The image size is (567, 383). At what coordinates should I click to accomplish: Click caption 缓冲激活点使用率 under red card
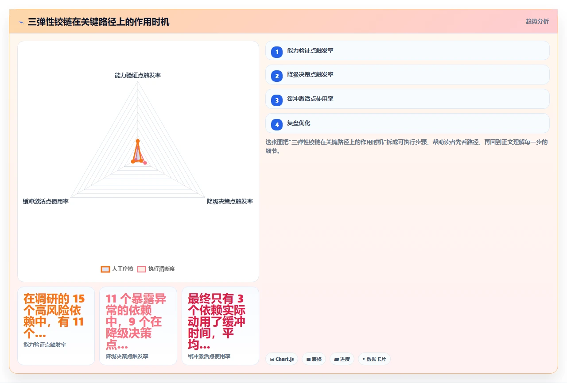pos(209,356)
